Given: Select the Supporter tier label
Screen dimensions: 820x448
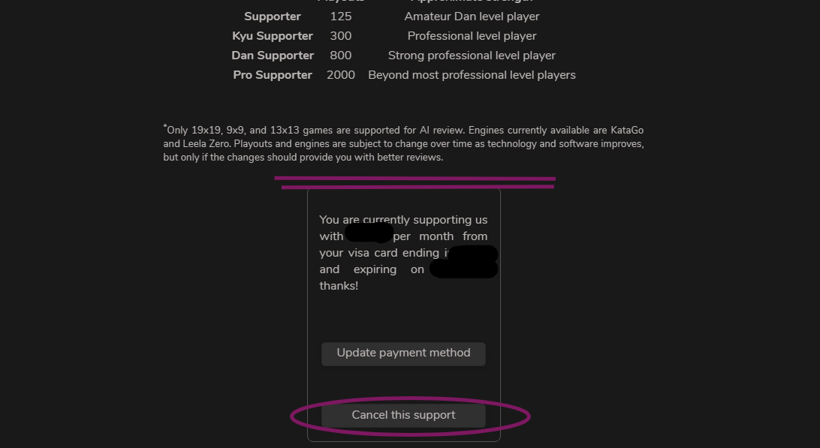Looking at the screenshot, I should (272, 17).
